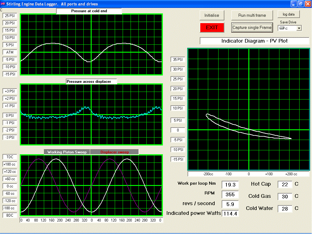This screenshot has height=234, width=312.
Task: Click the ATM scale label
Action: 10,52
